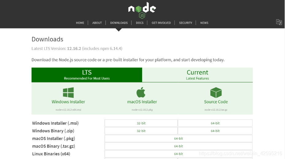Click the Windows Binary (.zip) row label
Screen dimensions: 285x159
[53, 131]
